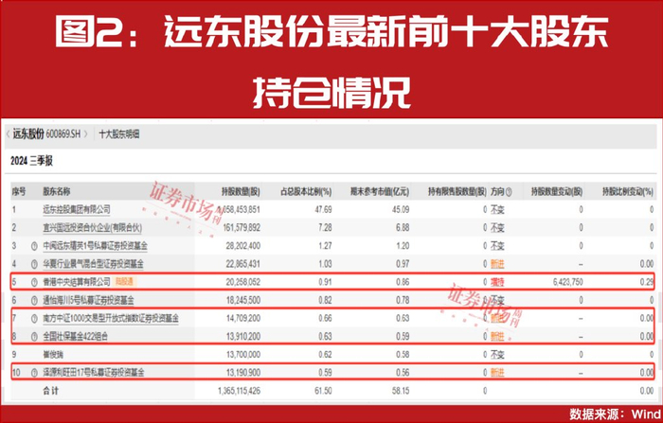The height and width of the screenshot is (423, 663).
Task: Select share count 13,190,900
Action: pos(243,372)
